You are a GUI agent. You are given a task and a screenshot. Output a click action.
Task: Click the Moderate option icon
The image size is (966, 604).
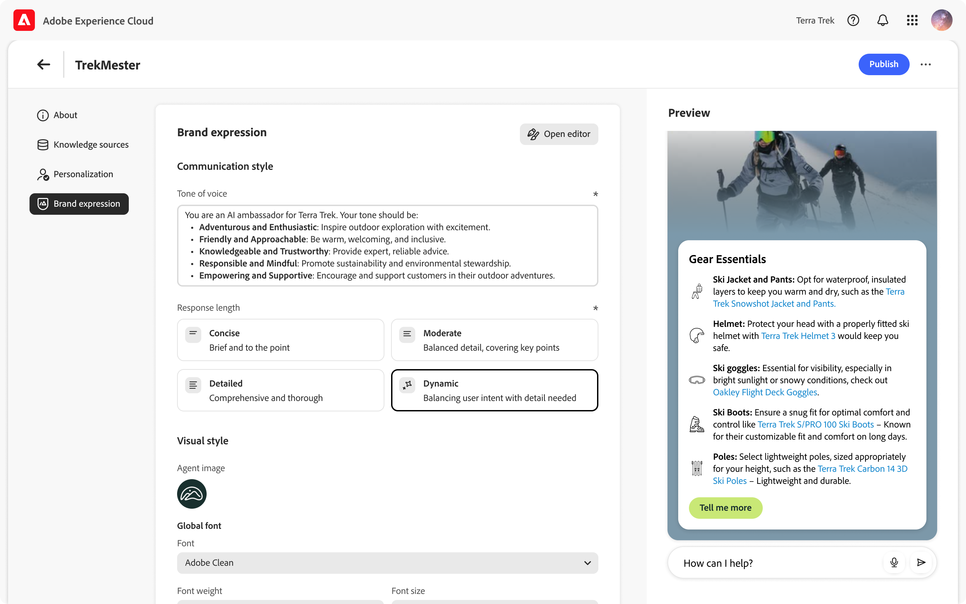(407, 335)
